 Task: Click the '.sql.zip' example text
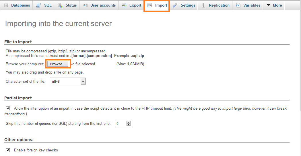[x=137, y=56]
